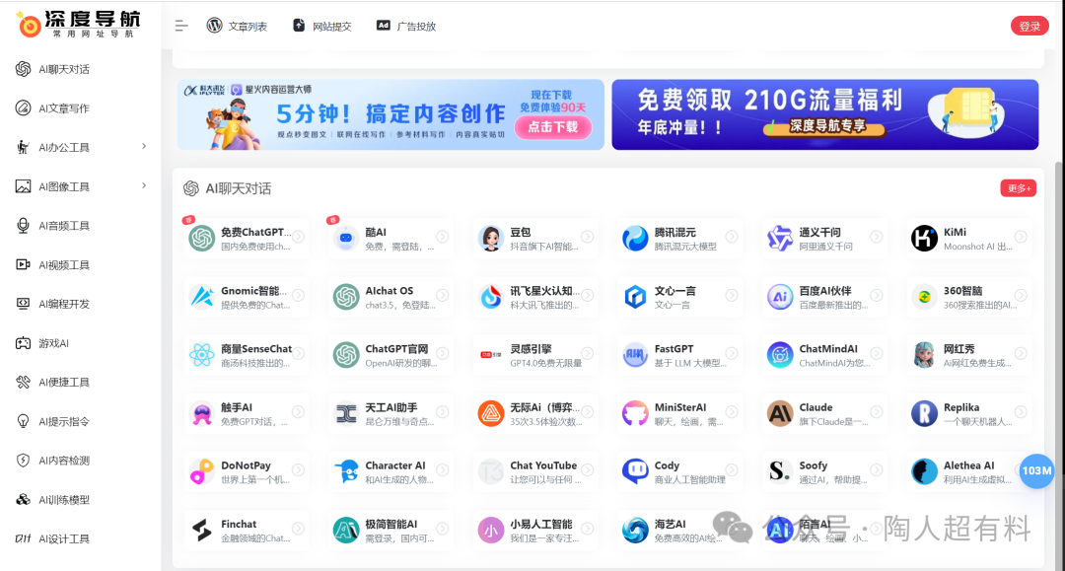1065x571 pixels.
Task: Open the Character AI icon
Action: click(346, 471)
